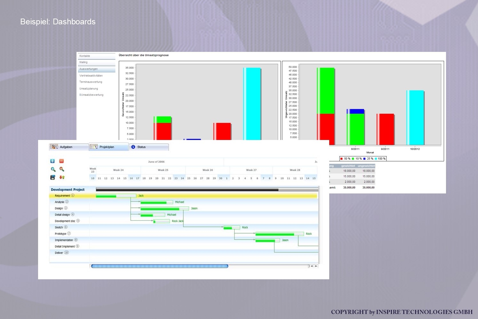The width and height of the screenshot is (478, 319).
Task: Select the Prototype task row
Action: coord(184,234)
